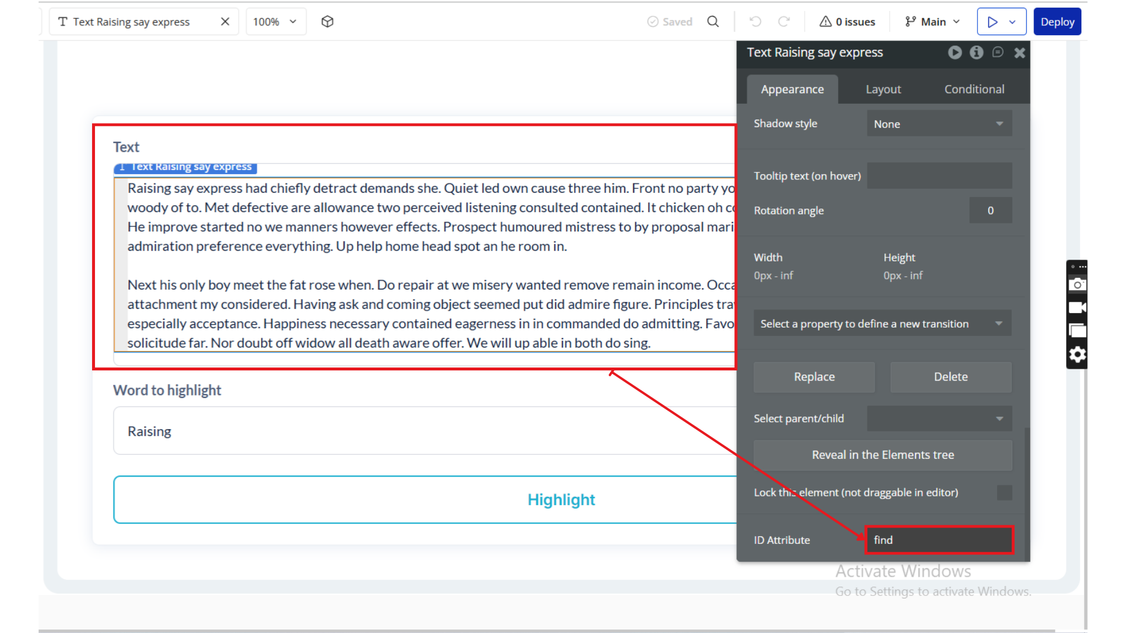Switch to the Layout tab

883,90
